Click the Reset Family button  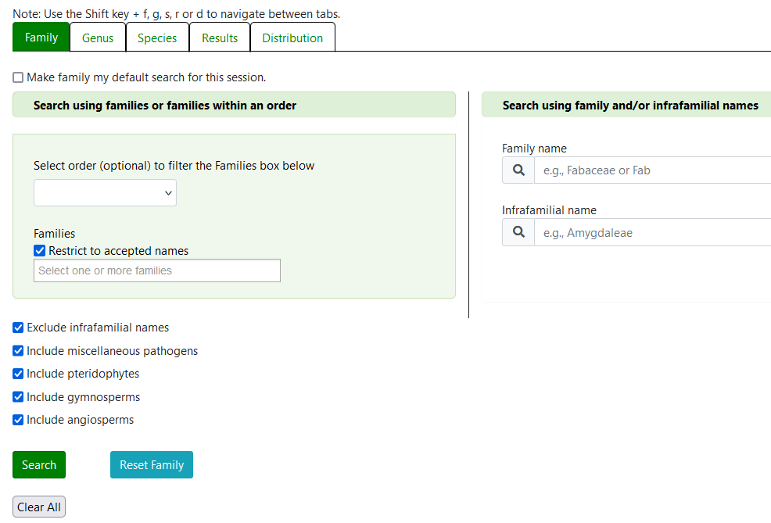pos(152,464)
